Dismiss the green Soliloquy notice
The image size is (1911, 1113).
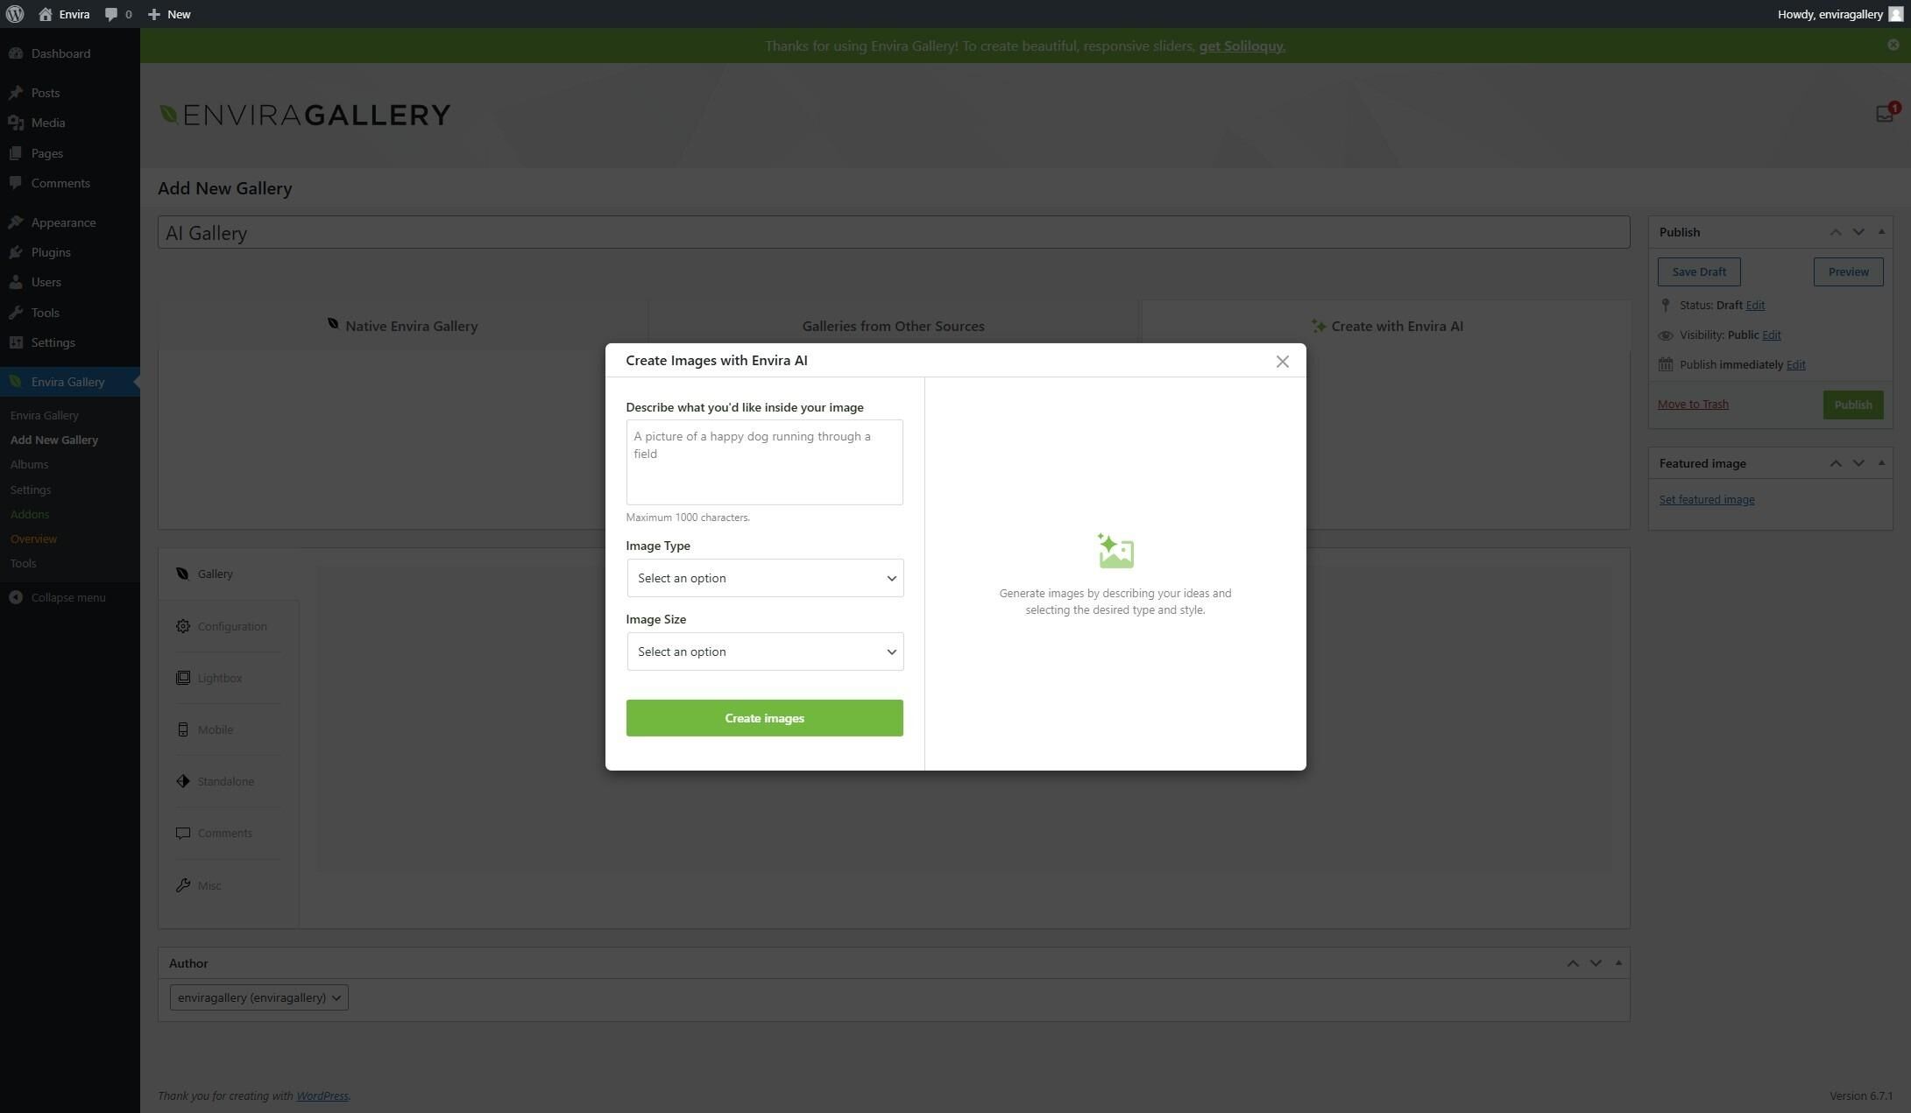pyautogui.click(x=1893, y=45)
